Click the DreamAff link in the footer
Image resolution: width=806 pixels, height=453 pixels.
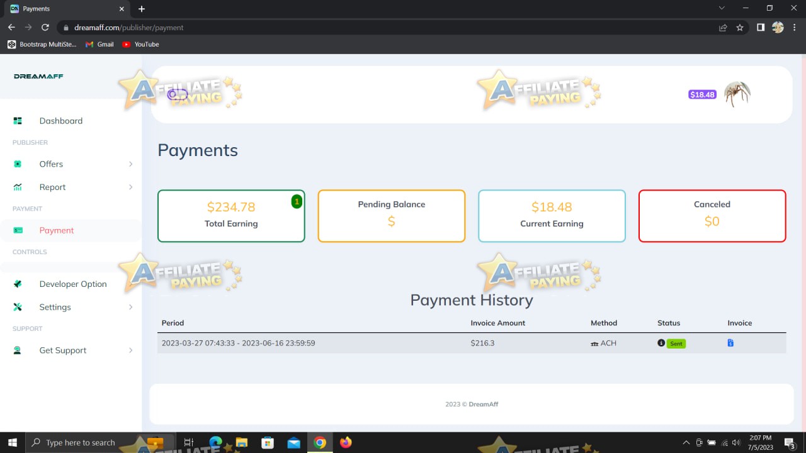point(484,404)
